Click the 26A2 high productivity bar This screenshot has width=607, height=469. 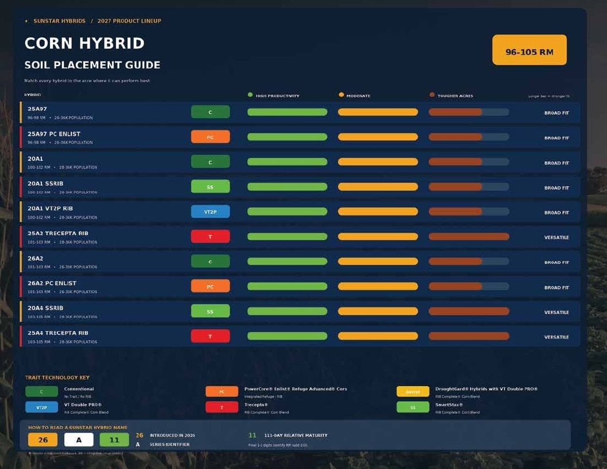pyautogui.click(x=287, y=262)
